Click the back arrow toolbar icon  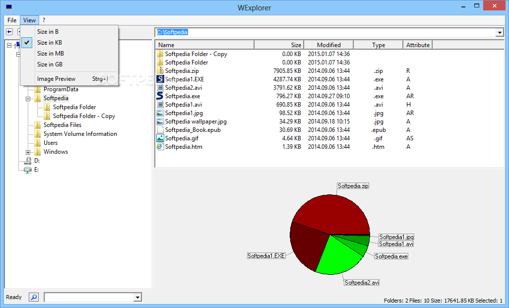(9, 32)
